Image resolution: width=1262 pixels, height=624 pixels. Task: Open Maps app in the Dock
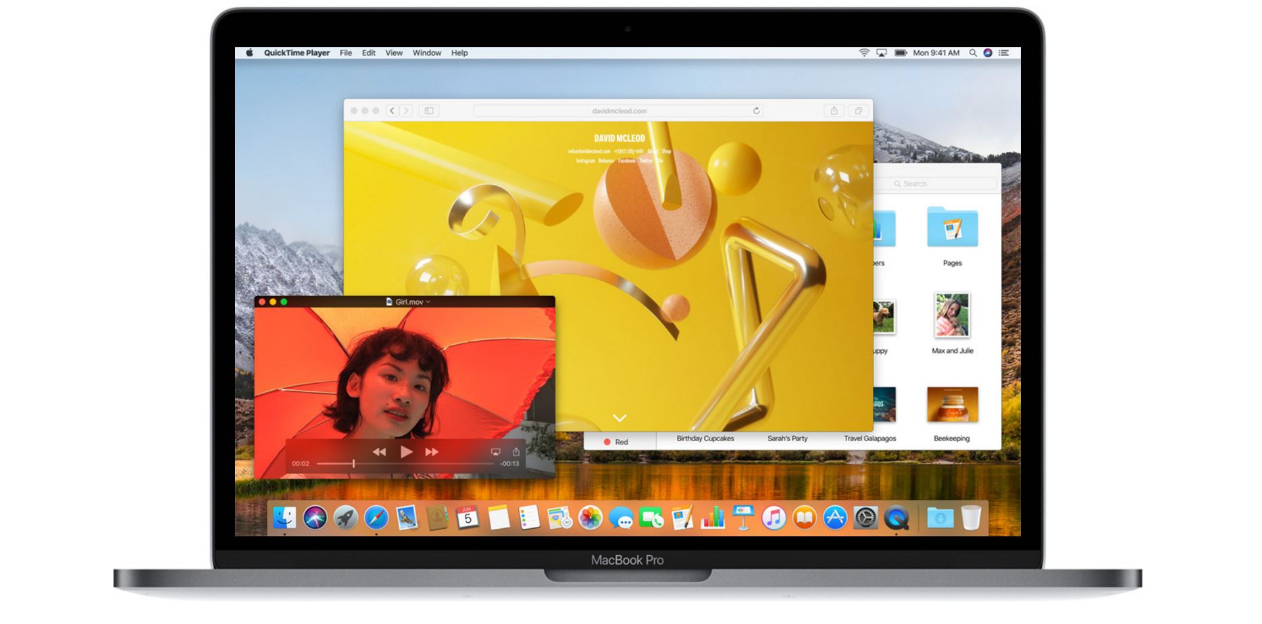(559, 518)
